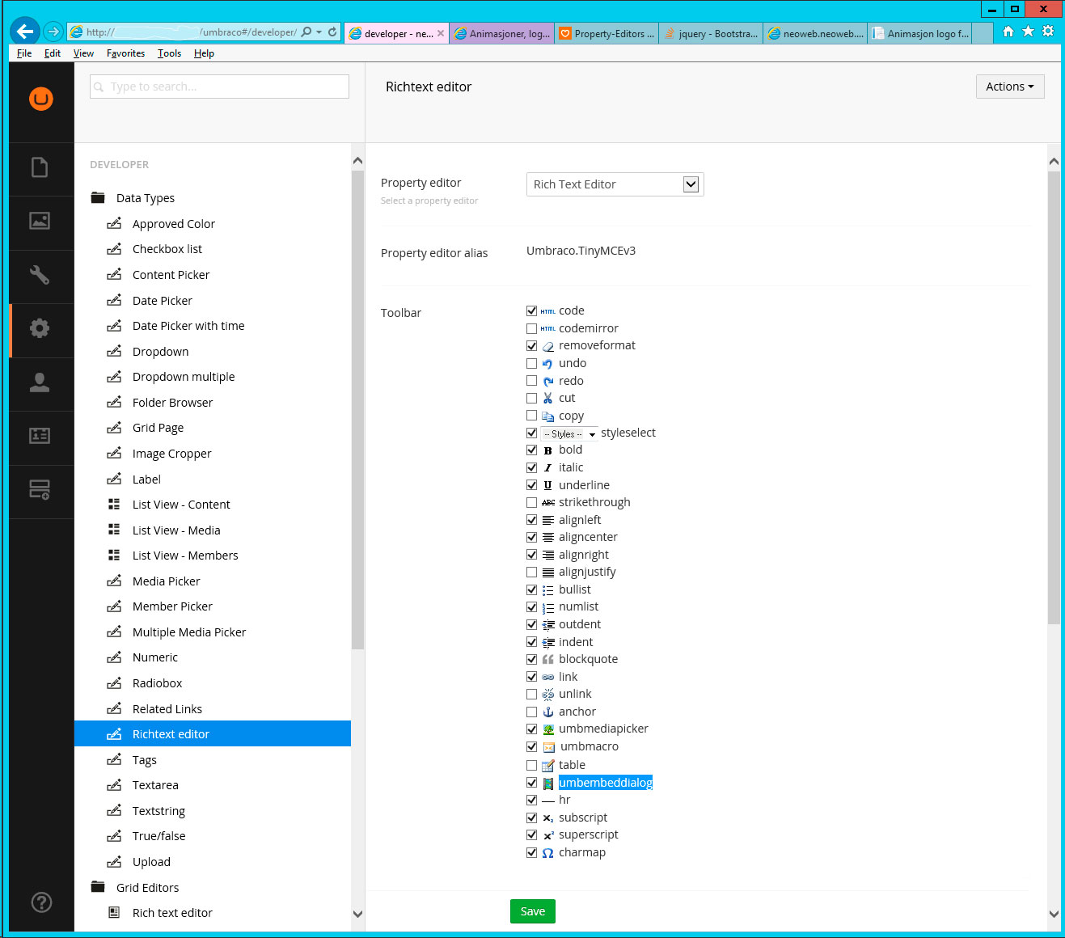This screenshot has width=1065, height=938.
Task: Click the Data Types folder icon
Action: 99,197
